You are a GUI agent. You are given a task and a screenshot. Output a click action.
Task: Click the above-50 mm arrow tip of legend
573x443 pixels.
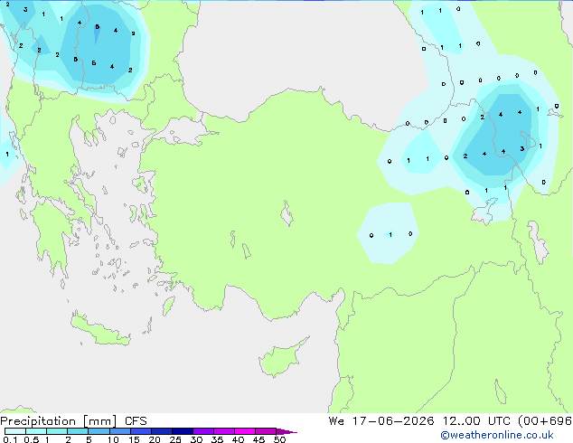click(286, 431)
